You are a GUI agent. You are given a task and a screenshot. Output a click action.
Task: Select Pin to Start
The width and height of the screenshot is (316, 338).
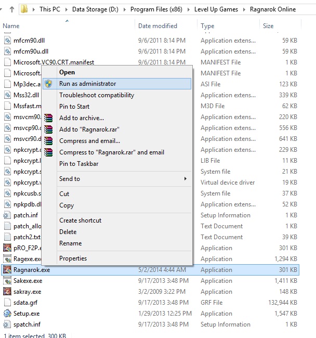116,107
